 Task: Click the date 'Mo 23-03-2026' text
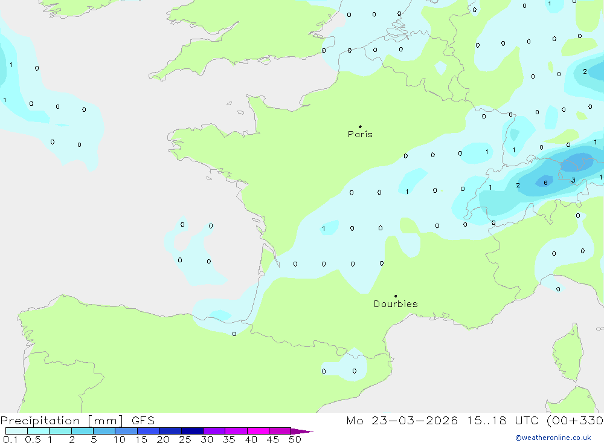[402, 421]
